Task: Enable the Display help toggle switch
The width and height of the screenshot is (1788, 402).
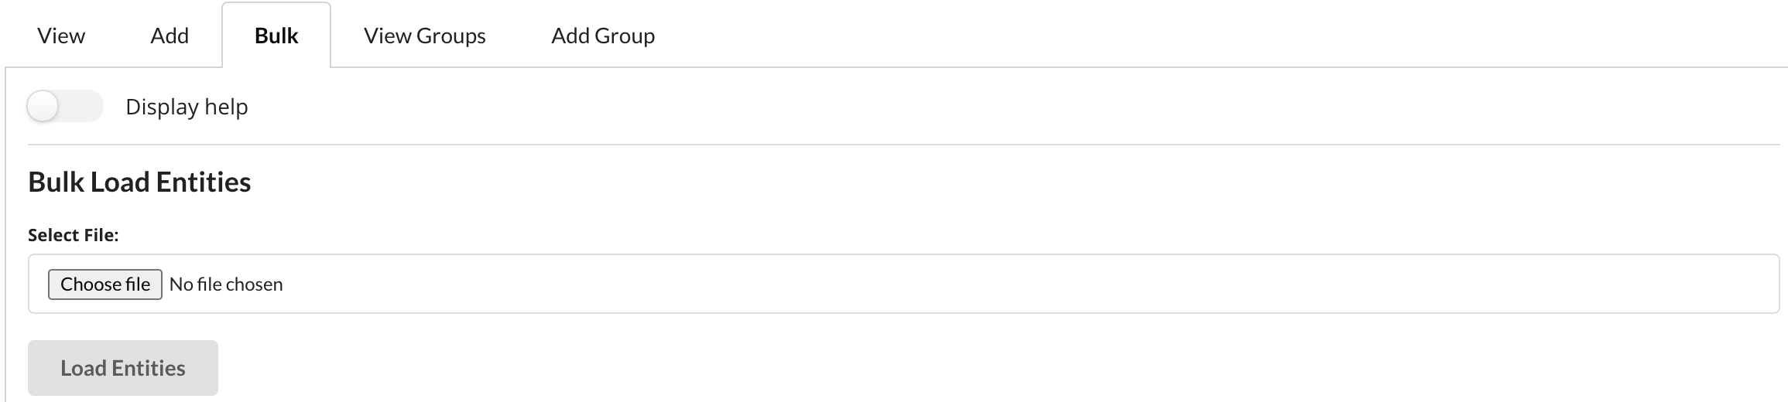Action: 65,107
